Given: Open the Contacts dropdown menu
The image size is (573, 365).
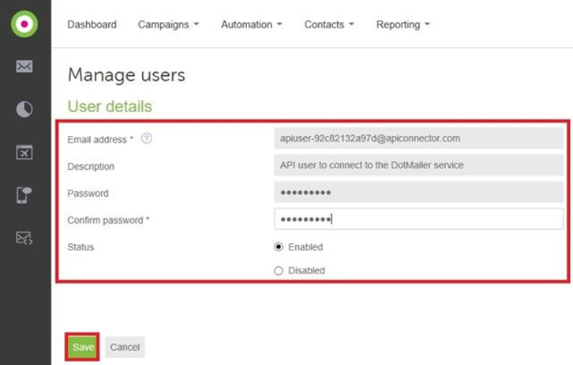Looking at the screenshot, I should click(x=328, y=24).
